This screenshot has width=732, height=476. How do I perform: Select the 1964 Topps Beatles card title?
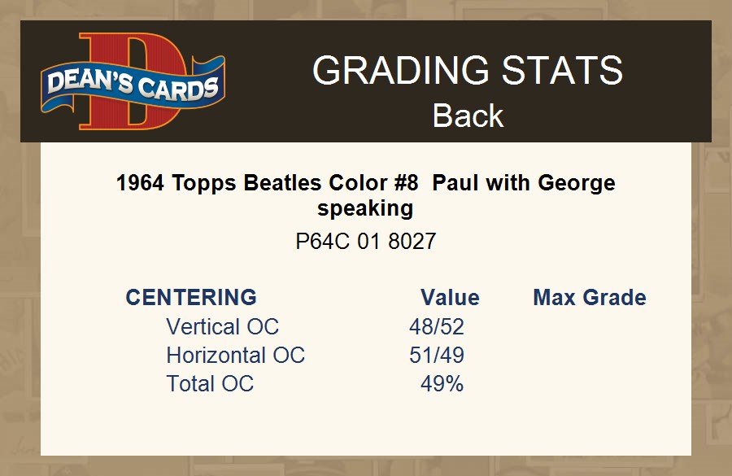coord(365,183)
